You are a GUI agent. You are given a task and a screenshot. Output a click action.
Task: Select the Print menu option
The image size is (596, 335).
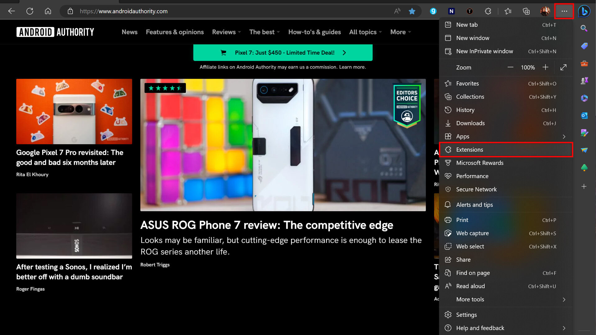(x=462, y=220)
